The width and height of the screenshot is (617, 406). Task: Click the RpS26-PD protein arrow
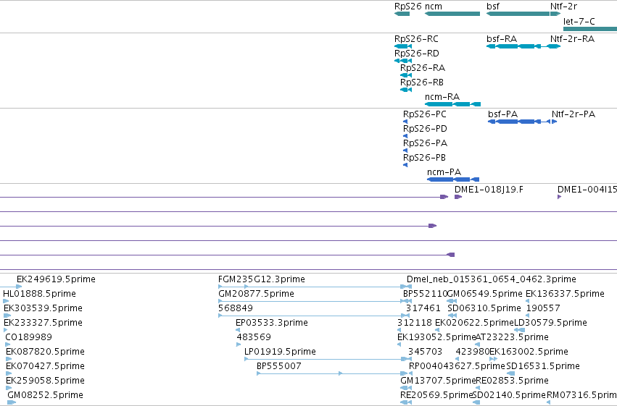coord(405,136)
